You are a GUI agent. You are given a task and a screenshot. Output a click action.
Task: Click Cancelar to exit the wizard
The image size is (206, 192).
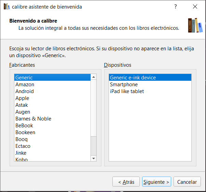[187, 182]
